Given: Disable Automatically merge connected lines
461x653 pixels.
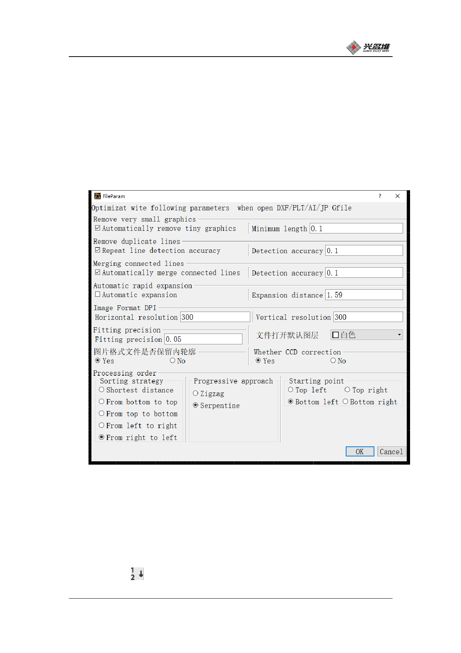Looking at the screenshot, I should (98, 273).
